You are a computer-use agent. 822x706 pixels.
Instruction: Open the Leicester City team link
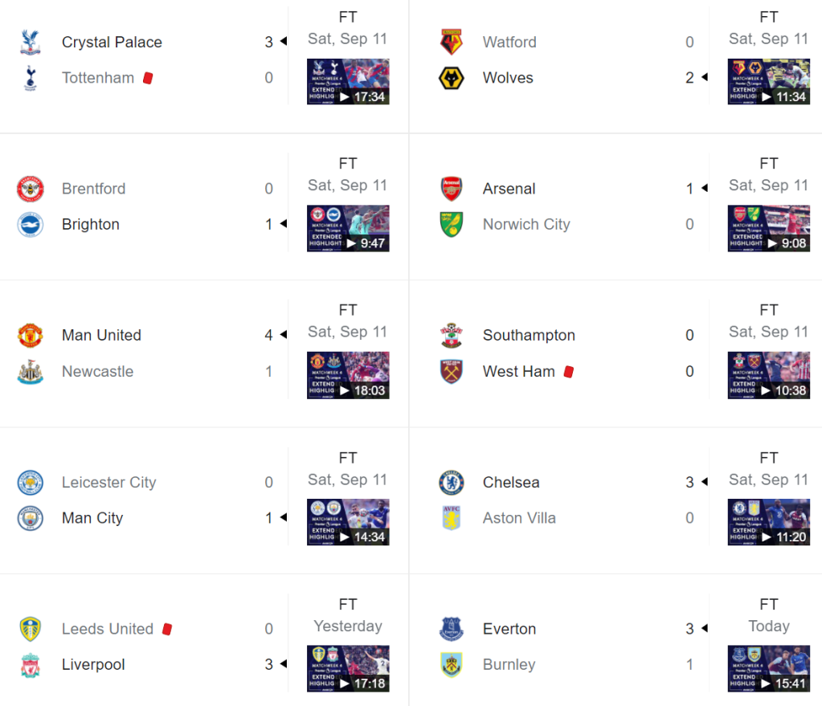[x=108, y=483]
